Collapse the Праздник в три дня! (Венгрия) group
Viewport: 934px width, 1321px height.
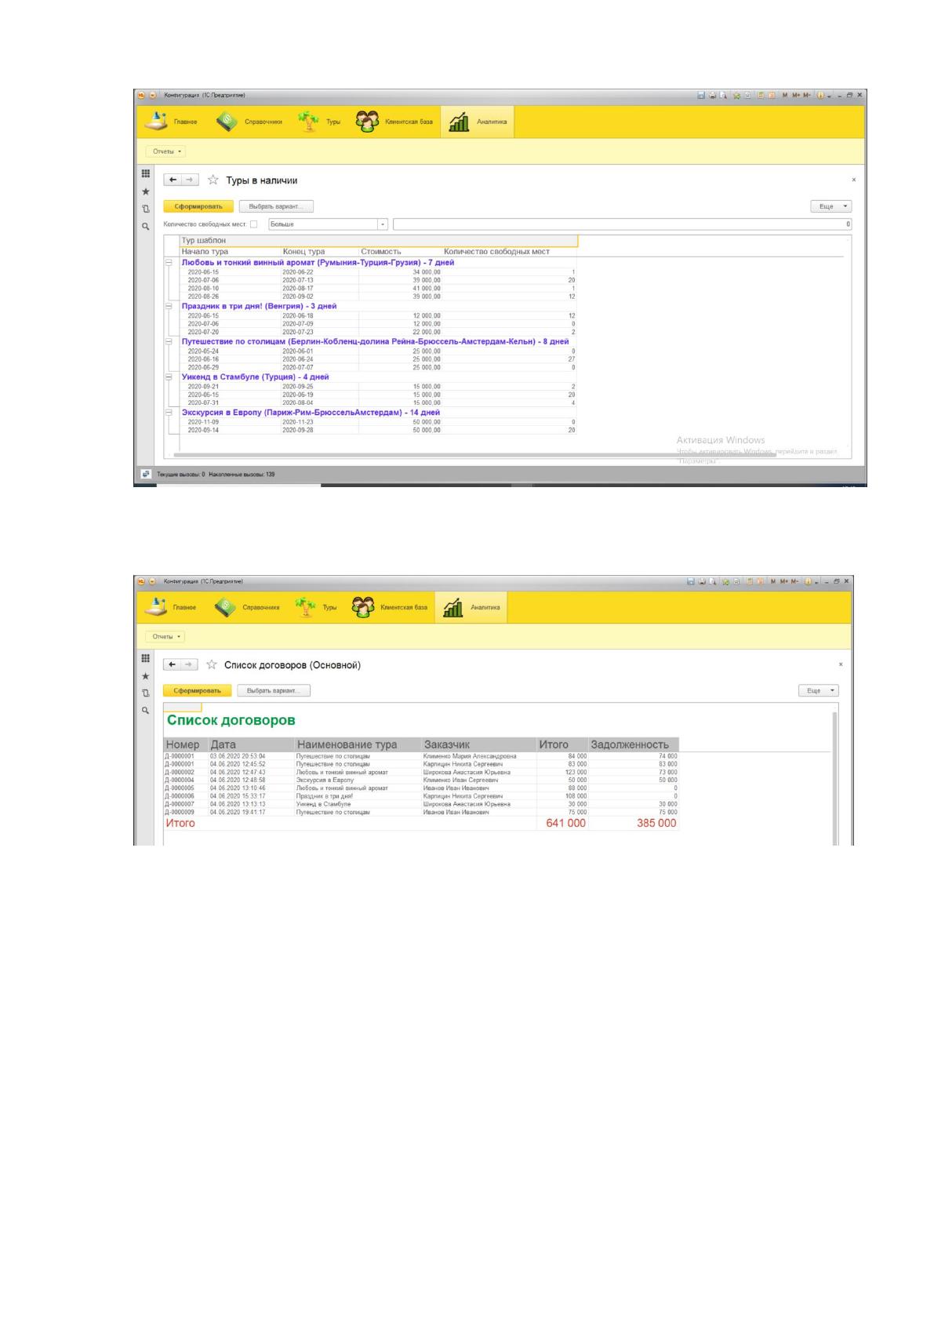pos(169,306)
